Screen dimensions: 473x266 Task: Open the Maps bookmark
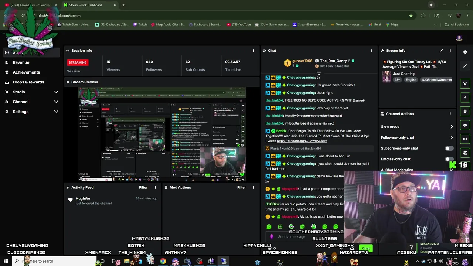(x=392, y=25)
